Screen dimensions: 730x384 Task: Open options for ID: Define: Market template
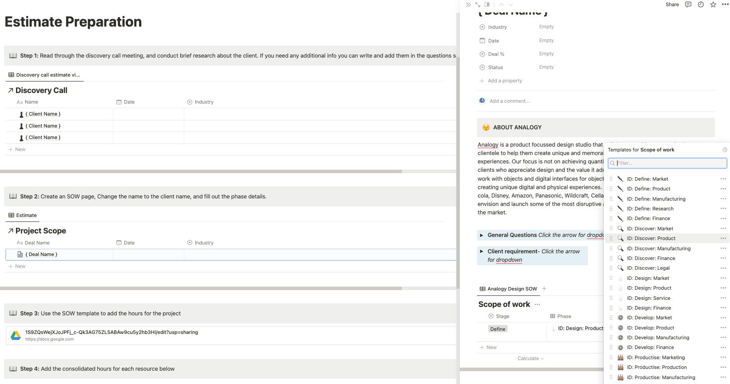[x=723, y=179]
